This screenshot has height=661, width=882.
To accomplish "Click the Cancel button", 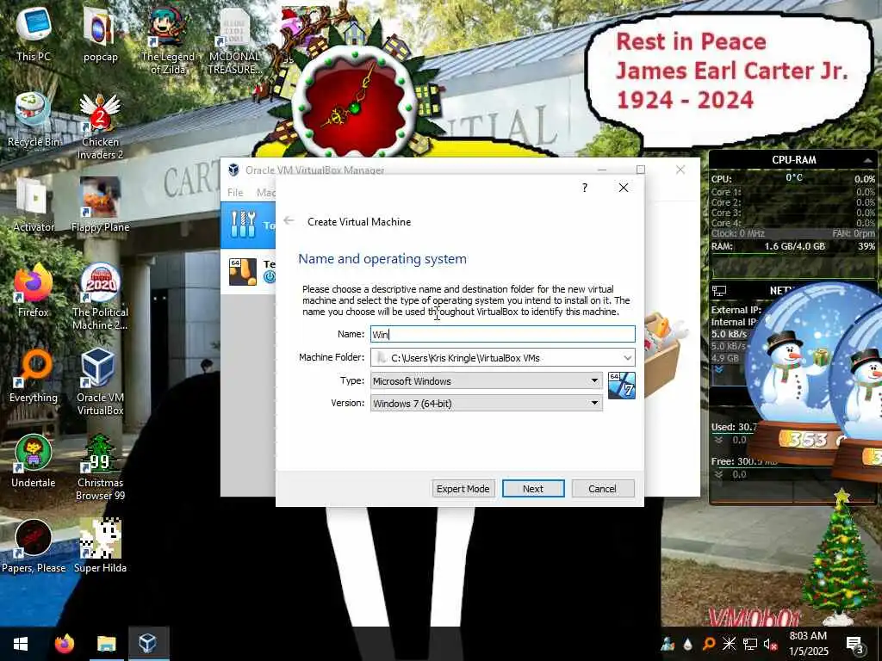I will [602, 489].
